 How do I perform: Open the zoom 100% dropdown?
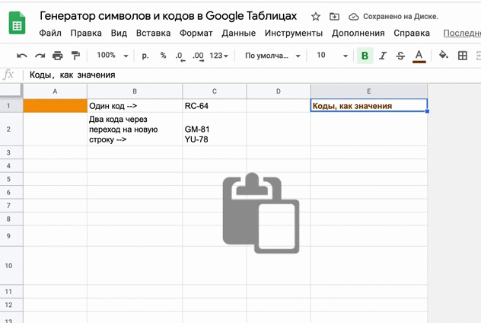click(113, 56)
